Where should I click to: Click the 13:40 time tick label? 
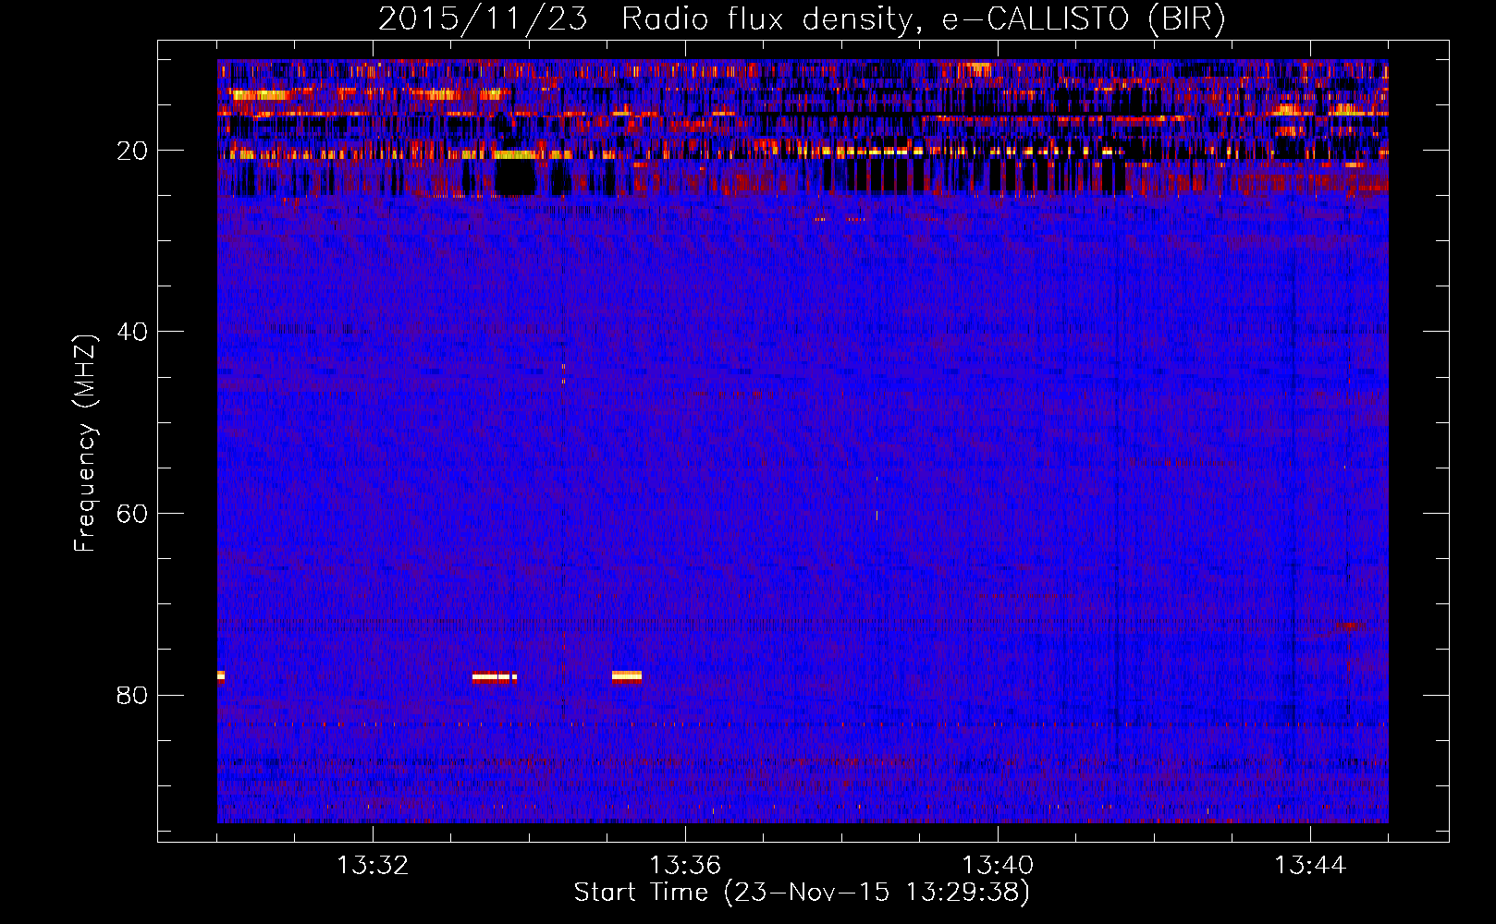coord(998,866)
